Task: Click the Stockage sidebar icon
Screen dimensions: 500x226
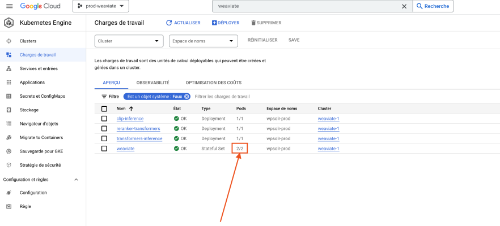Action: [x=9, y=110]
